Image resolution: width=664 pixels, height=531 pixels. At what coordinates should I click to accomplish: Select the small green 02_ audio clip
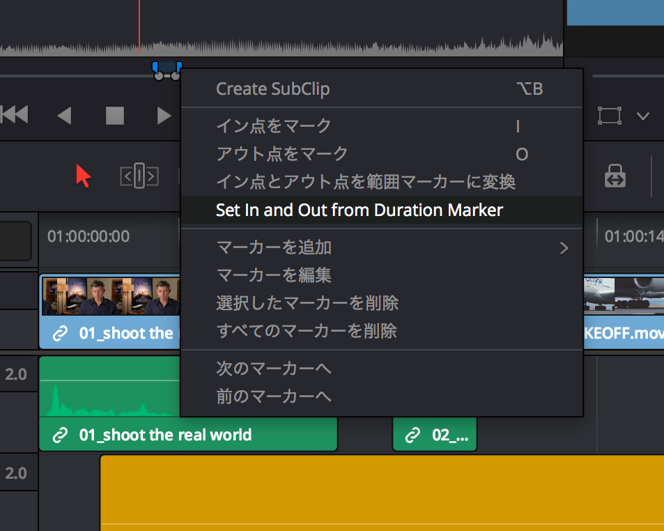pos(434,435)
